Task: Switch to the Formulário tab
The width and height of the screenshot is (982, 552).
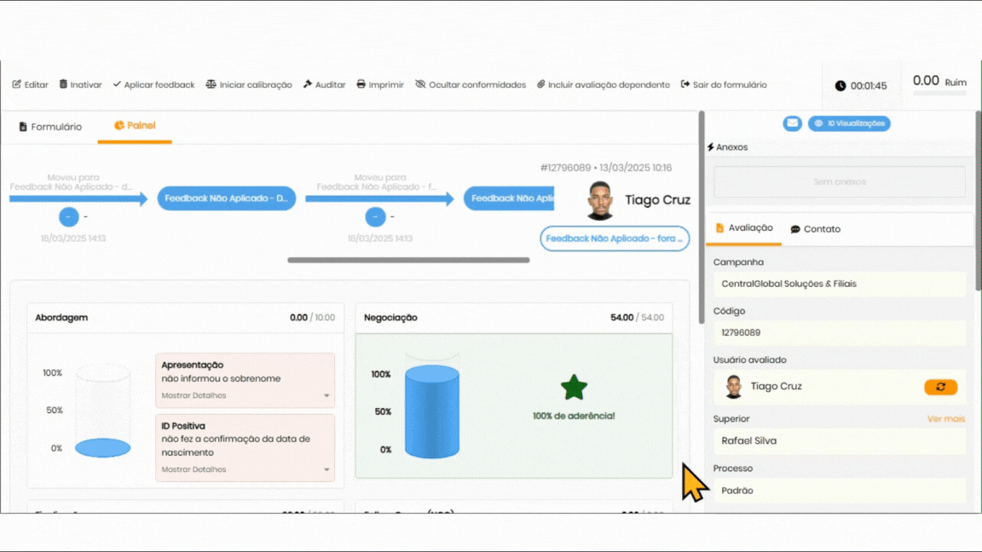Action: point(50,127)
